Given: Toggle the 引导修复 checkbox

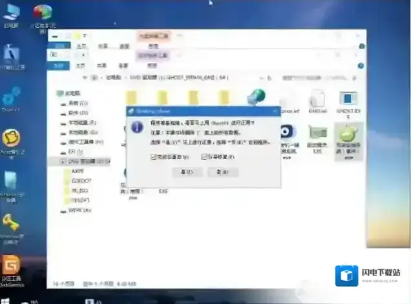Looking at the screenshot, I should [204, 157].
